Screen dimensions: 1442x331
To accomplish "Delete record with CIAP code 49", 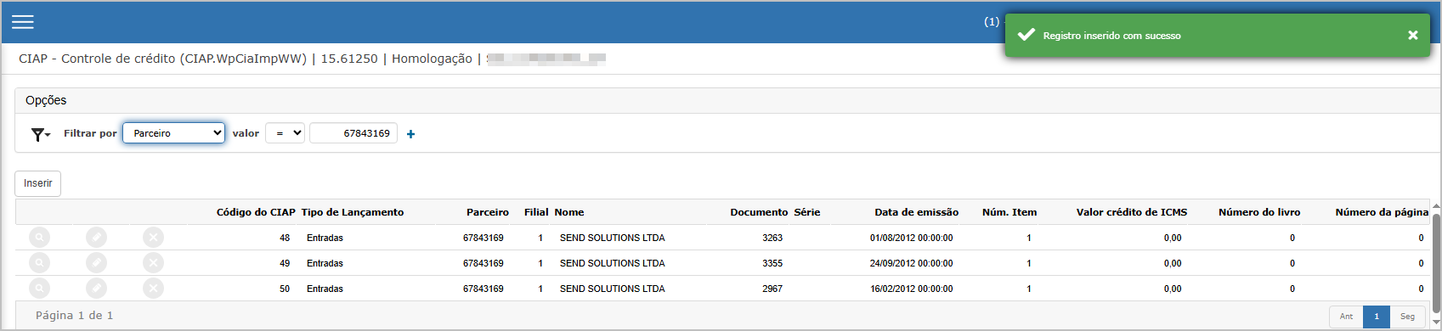I will [x=153, y=263].
